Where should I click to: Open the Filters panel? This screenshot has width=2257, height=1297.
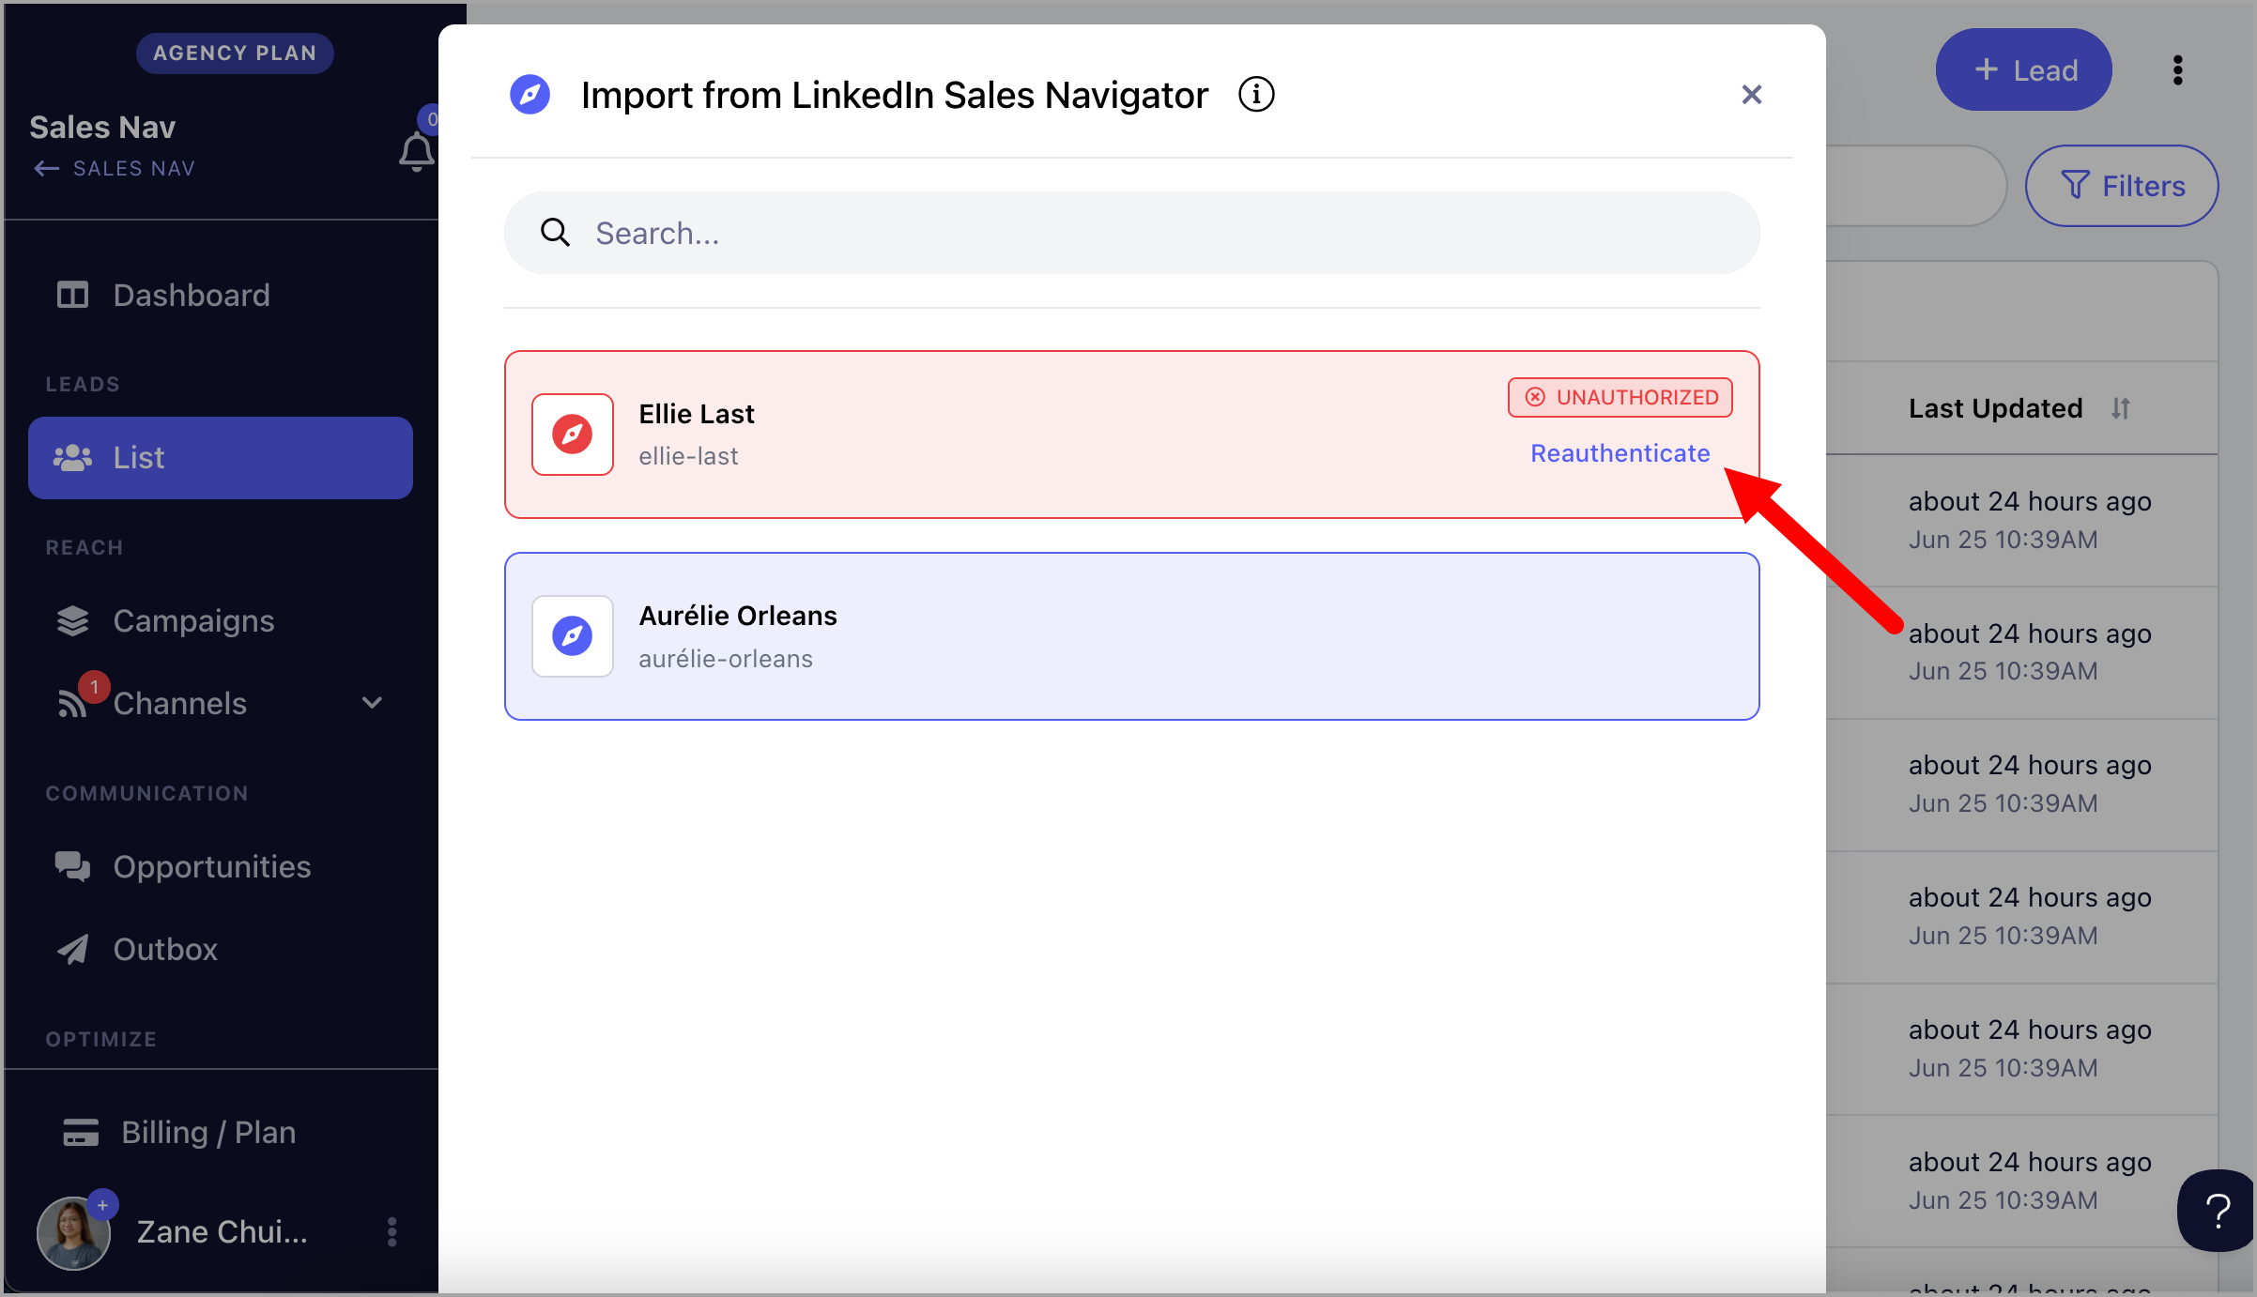(2122, 186)
